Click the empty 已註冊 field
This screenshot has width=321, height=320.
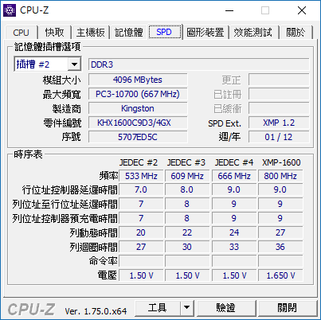tap(279, 94)
